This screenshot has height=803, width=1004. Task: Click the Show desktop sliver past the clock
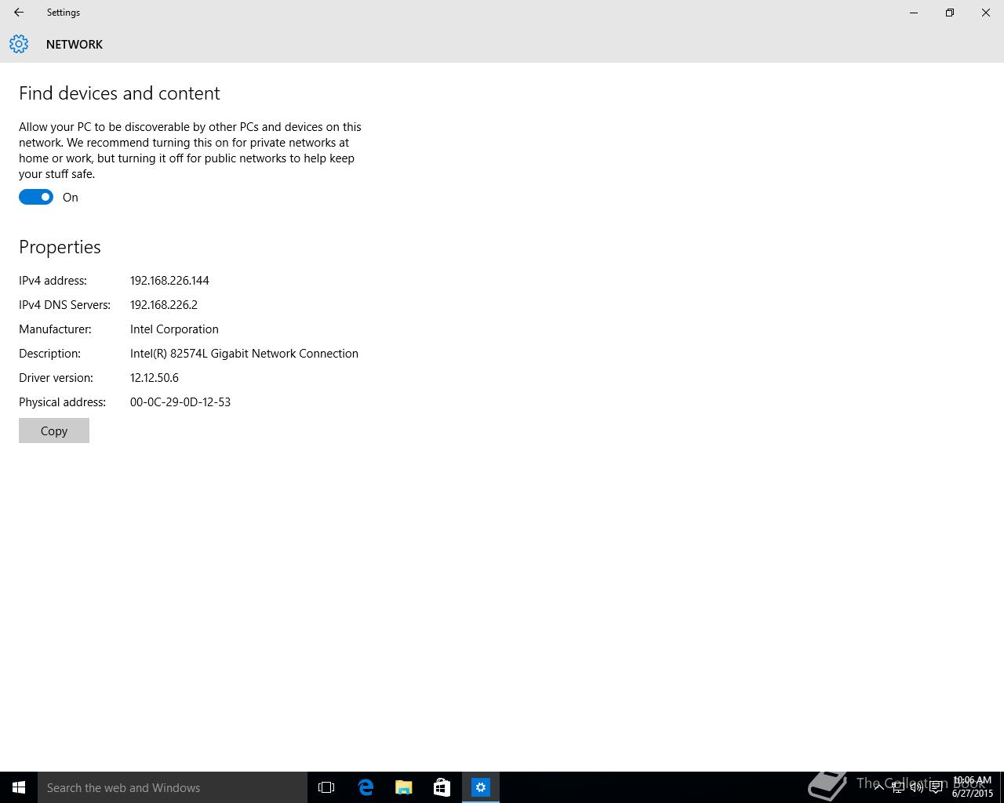click(x=1002, y=787)
